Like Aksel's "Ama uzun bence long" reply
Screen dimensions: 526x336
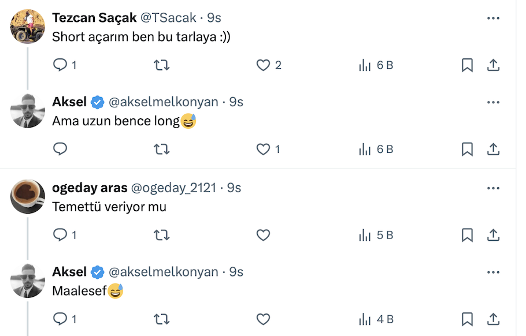[264, 150]
